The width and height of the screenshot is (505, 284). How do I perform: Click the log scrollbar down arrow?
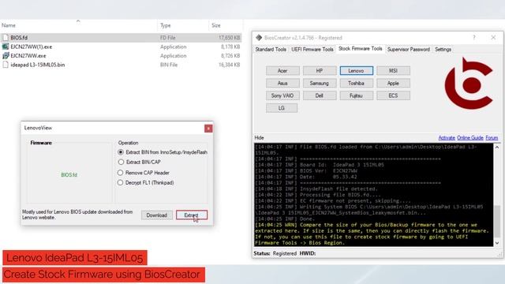click(497, 243)
